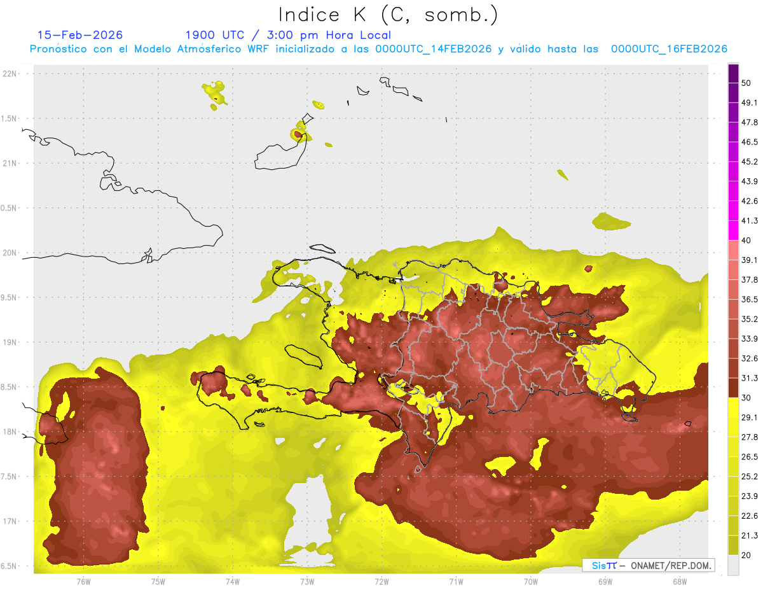The height and width of the screenshot is (590, 763).
Task: Click the colorbar value 45.2
Action: coord(750,162)
